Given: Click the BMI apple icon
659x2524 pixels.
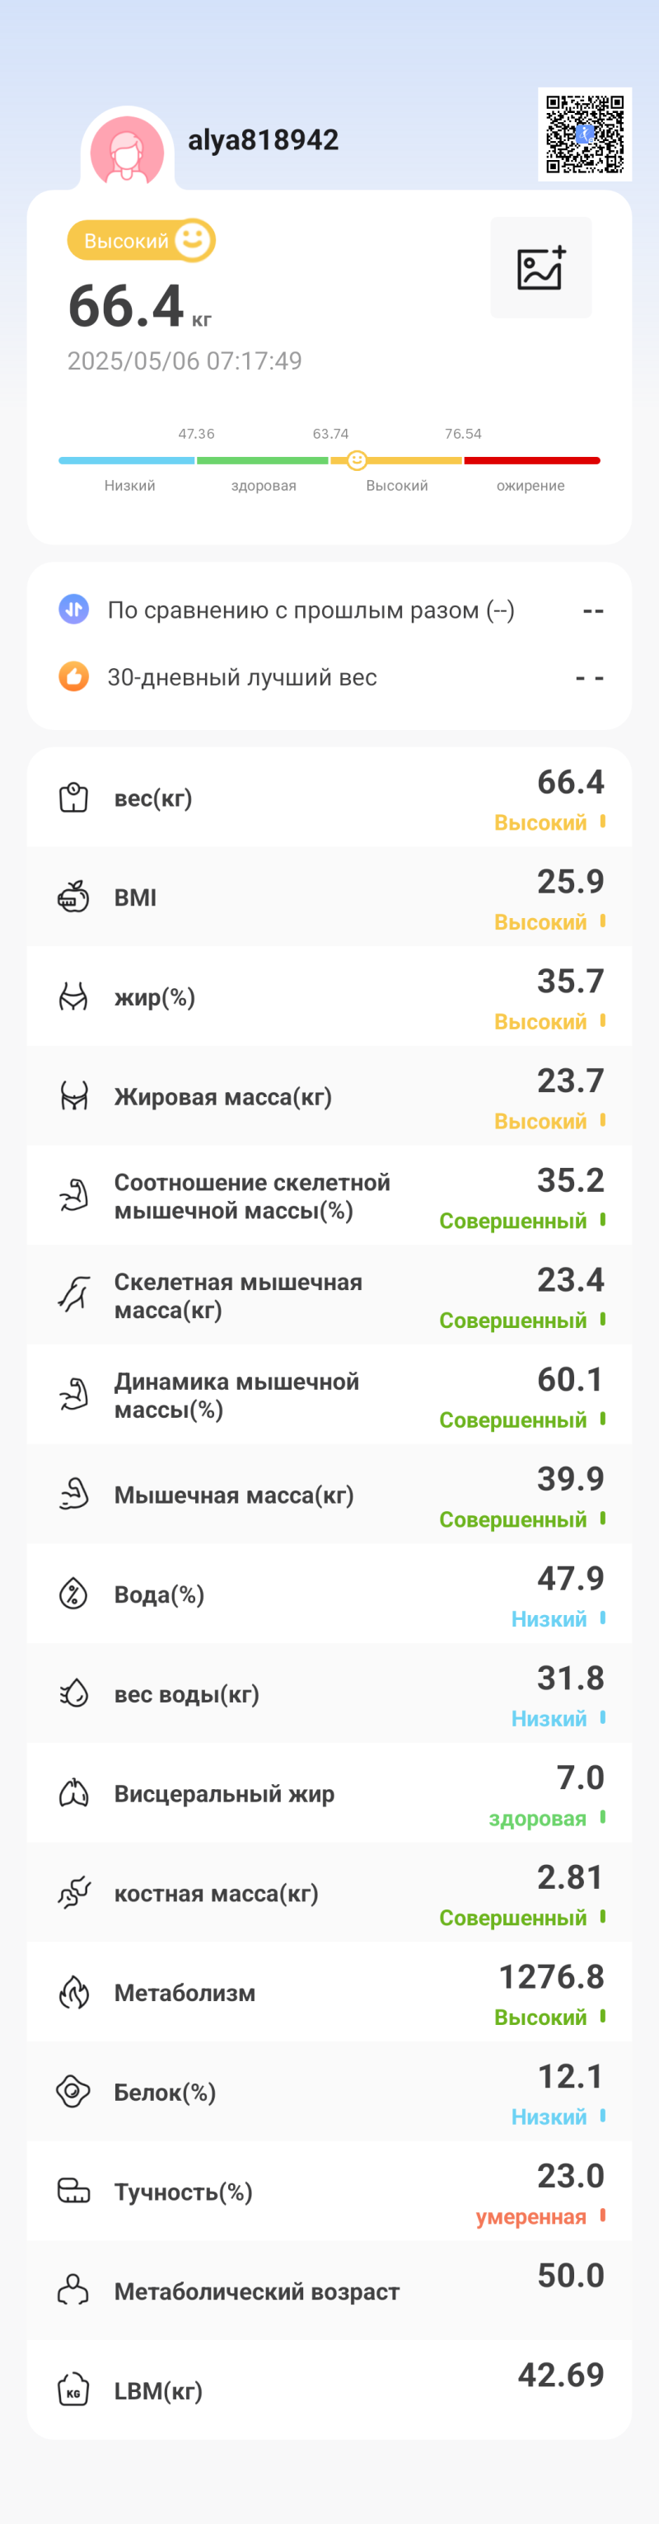Looking at the screenshot, I should [x=73, y=897].
